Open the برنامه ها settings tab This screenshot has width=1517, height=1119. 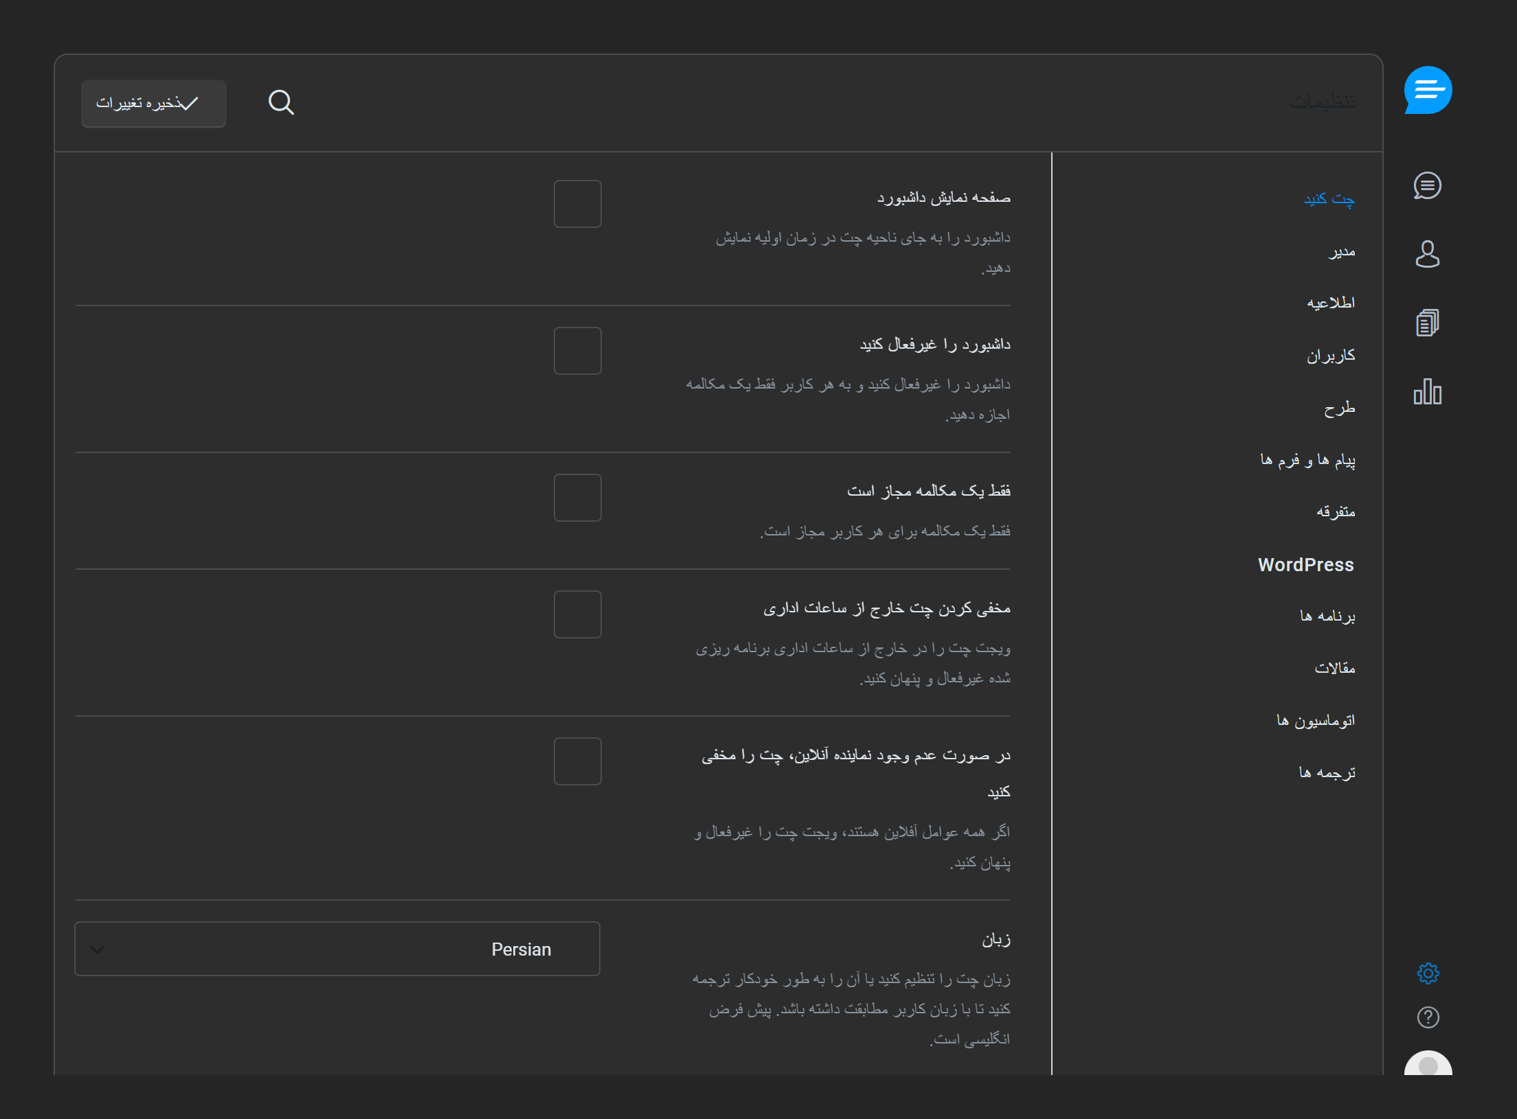1327,616
